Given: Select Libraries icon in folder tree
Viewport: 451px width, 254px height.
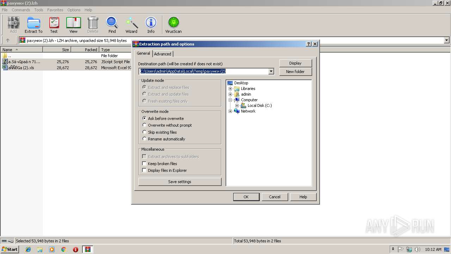Looking at the screenshot, I should (237, 89).
